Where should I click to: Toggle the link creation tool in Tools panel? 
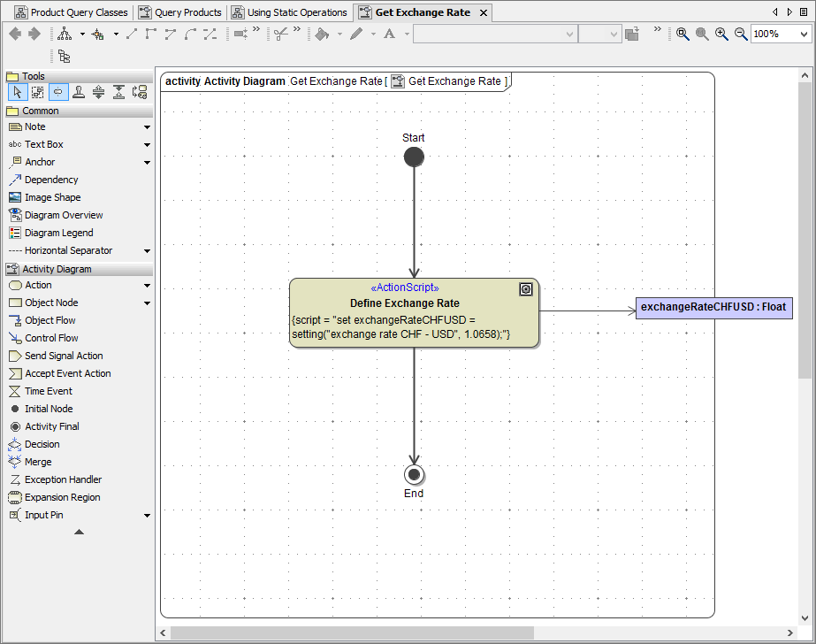56,91
